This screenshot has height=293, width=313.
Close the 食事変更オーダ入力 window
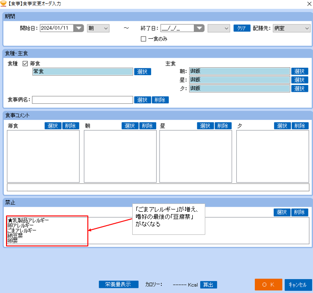309,4
